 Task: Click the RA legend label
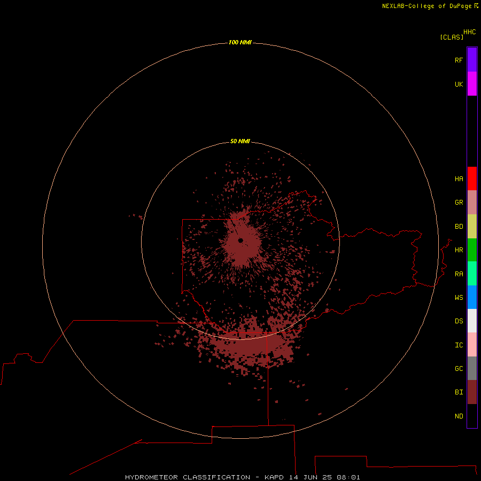(459, 274)
